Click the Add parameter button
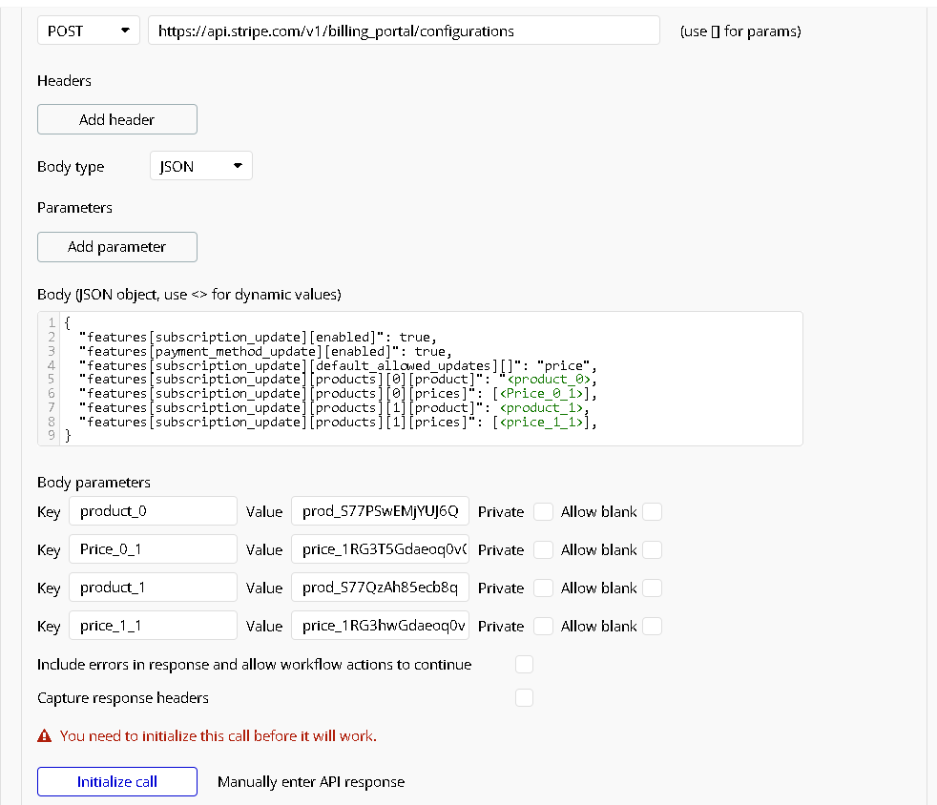Viewport: 937px width, 805px height. (x=117, y=247)
